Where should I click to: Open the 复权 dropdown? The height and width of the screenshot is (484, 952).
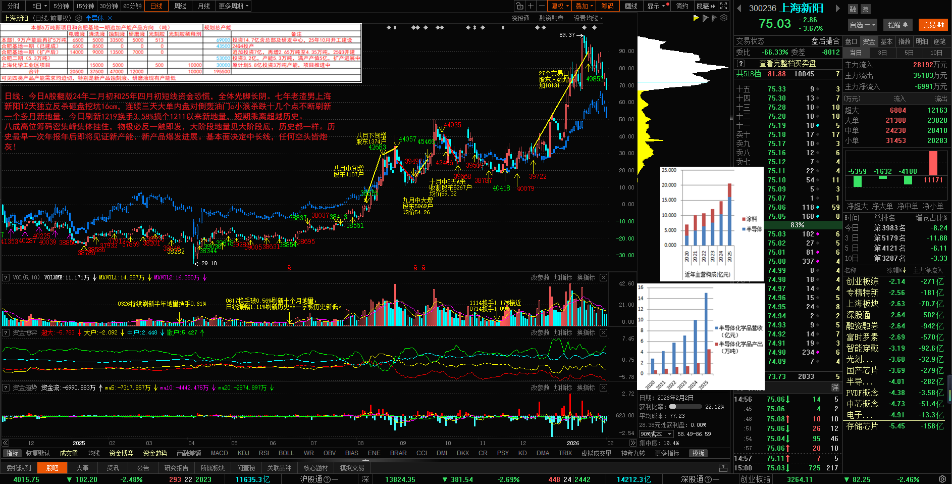560,6
